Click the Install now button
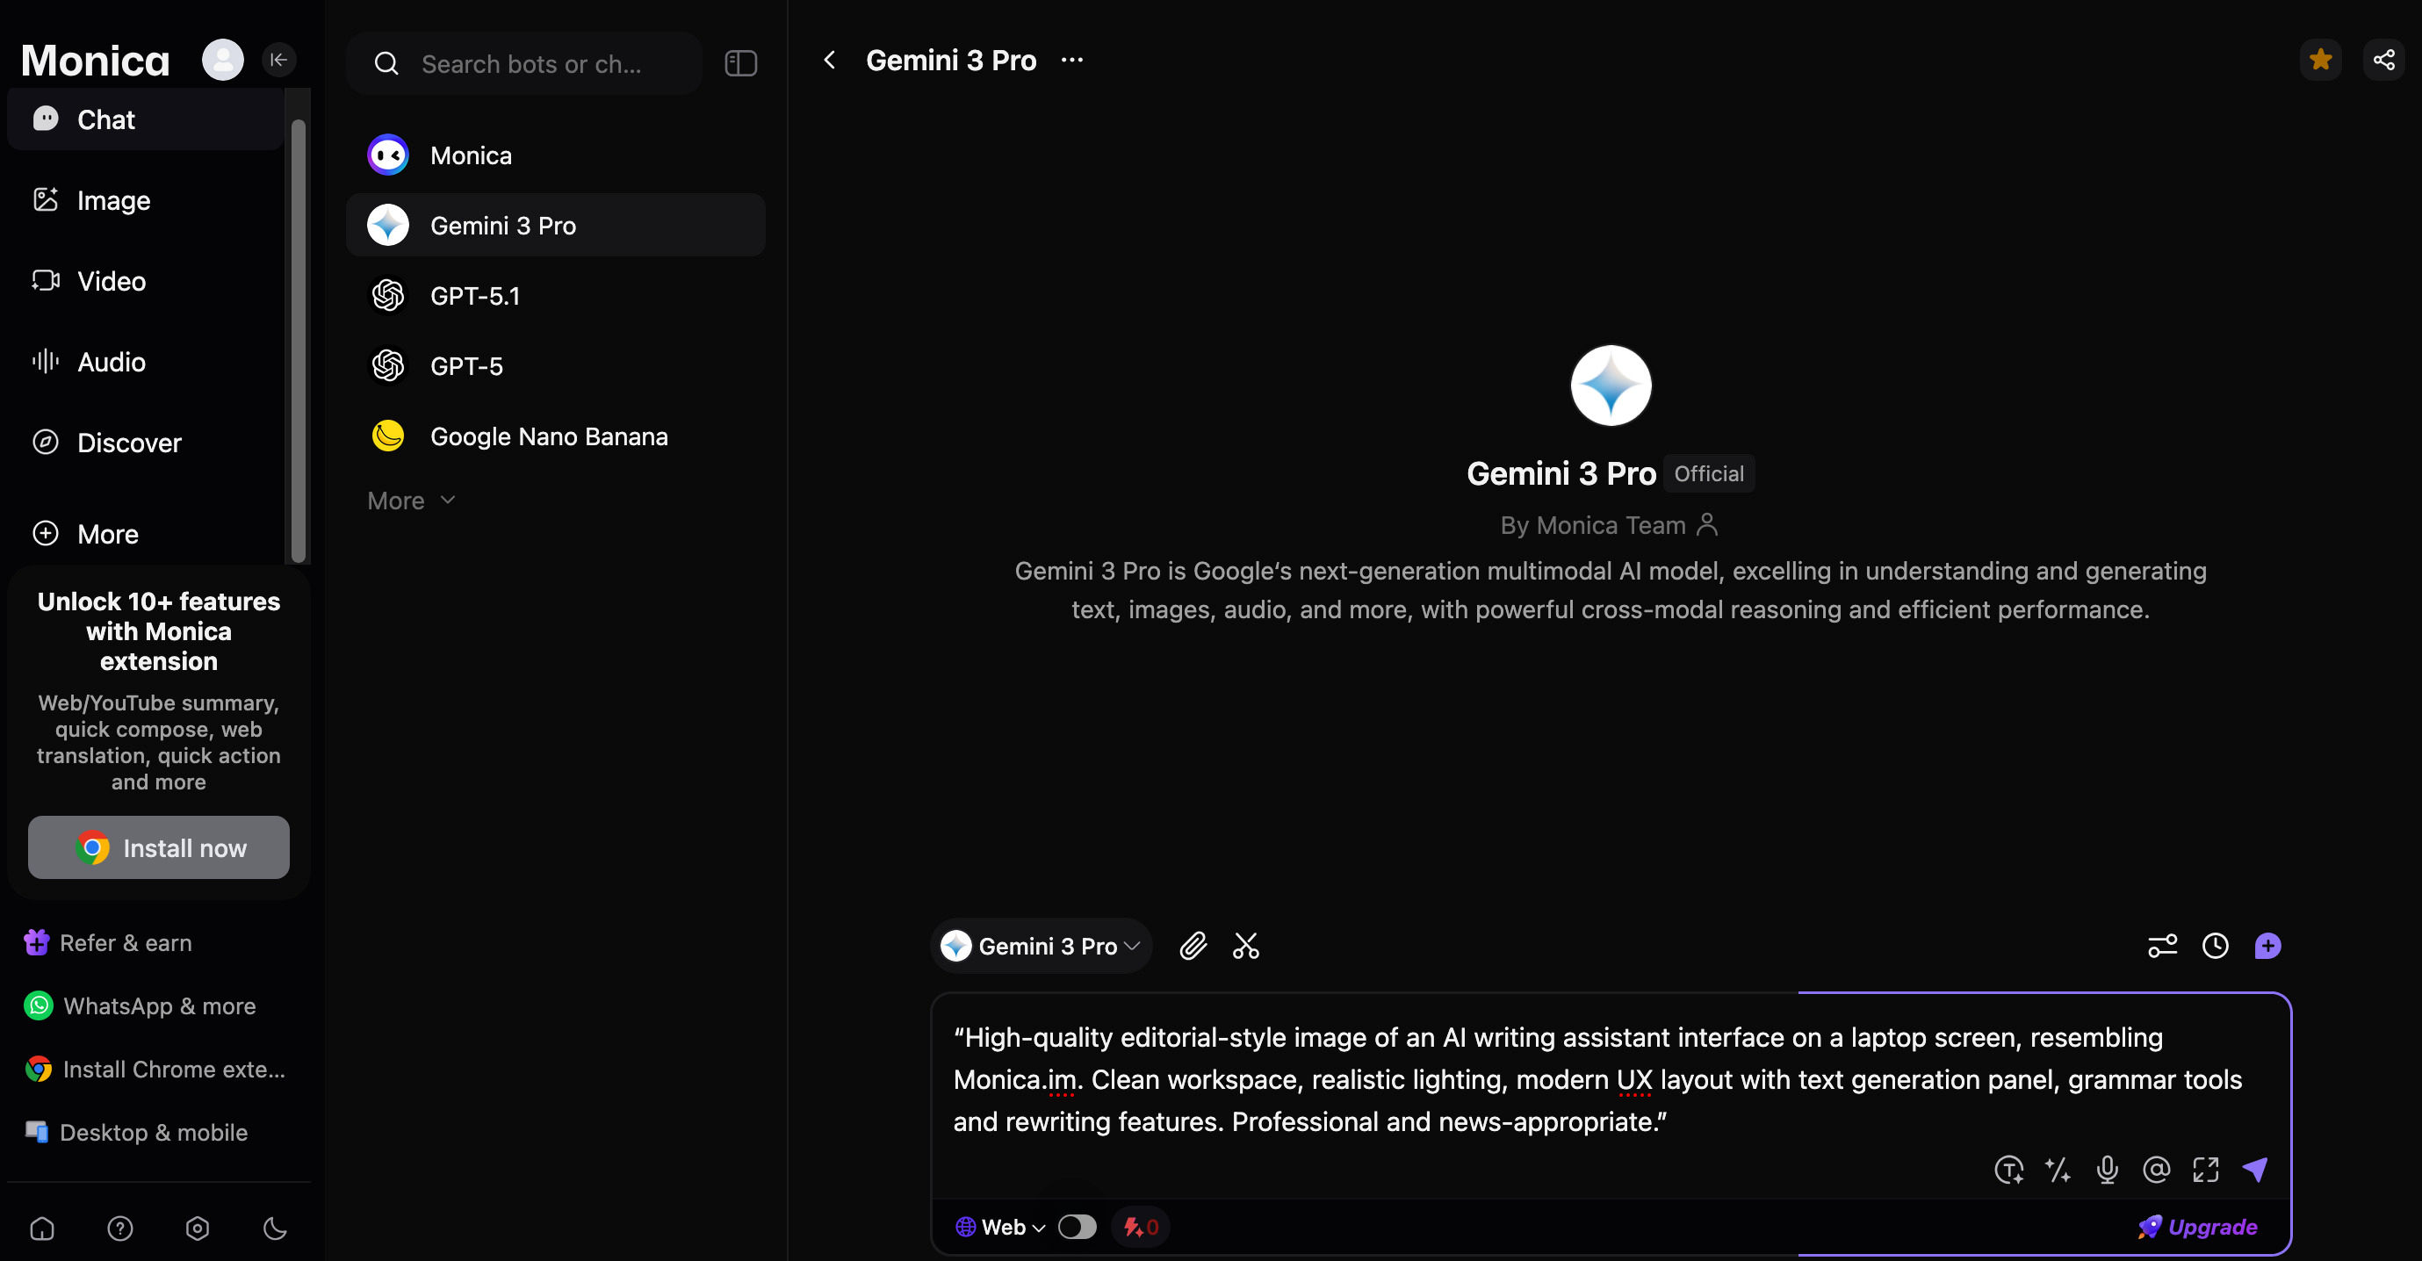Image resolution: width=2422 pixels, height=1261 pixels. (x=159, y=847)
